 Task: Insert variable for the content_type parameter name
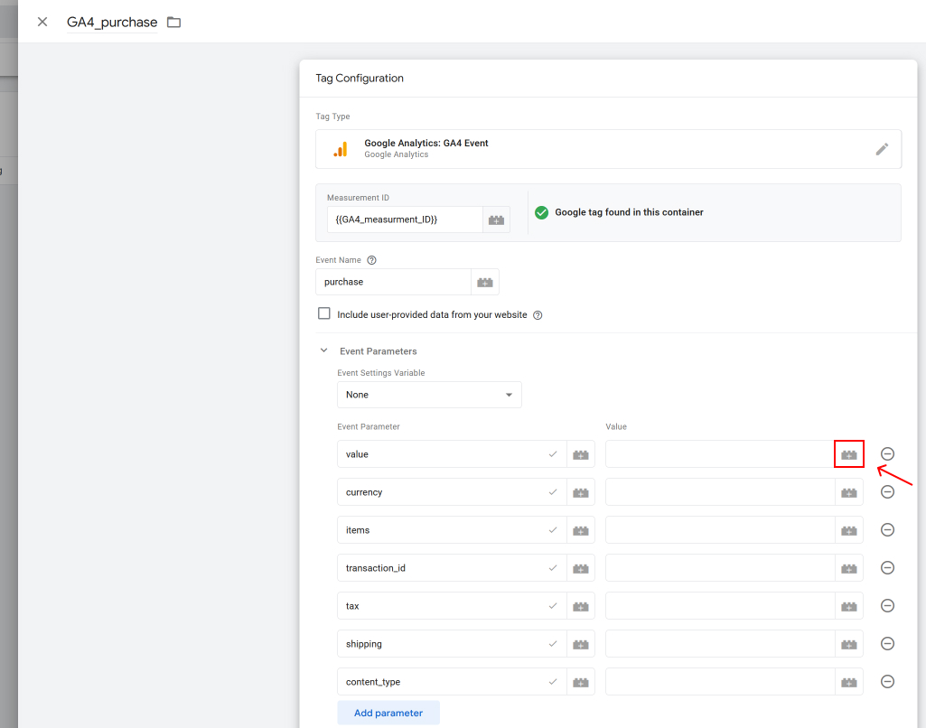[x=581, y=681]
